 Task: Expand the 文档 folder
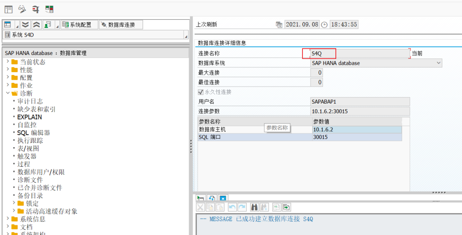click(x=8, y=227)
